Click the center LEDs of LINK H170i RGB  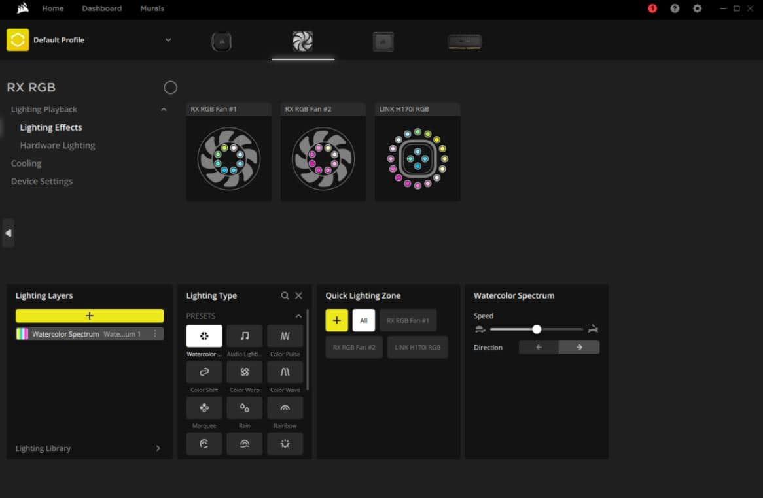click(417, 159)
